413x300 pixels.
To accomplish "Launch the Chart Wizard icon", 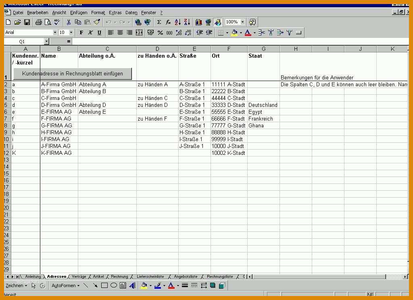I will [x=198, y=22].
